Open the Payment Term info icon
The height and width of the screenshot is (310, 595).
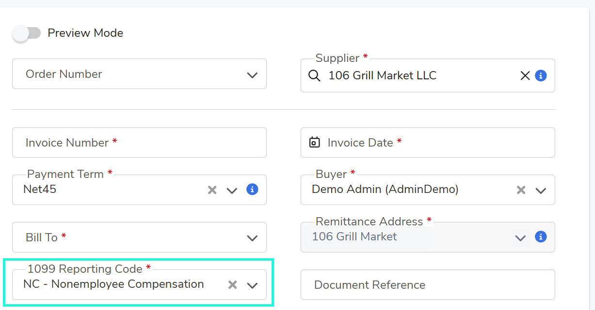pyautogui.click(x=252, y=190)
